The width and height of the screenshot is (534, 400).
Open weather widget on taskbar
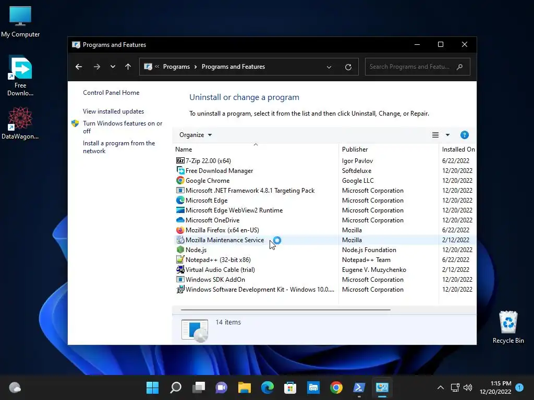(x=15, y=387)
